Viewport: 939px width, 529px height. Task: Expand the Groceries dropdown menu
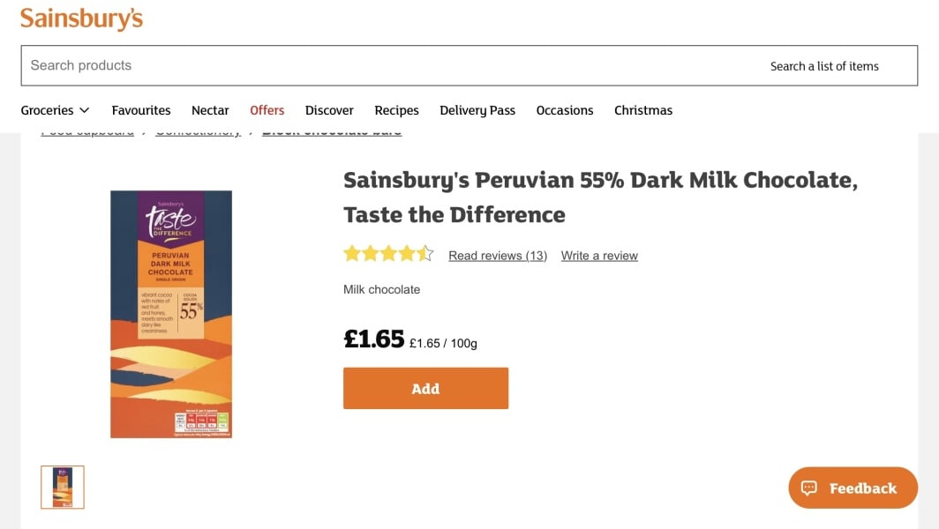(56, 110)
